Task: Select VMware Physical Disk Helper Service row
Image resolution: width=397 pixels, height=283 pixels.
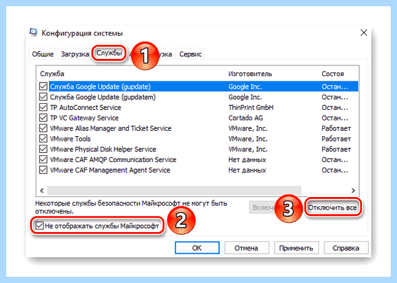Action: [x=198, y=149]
